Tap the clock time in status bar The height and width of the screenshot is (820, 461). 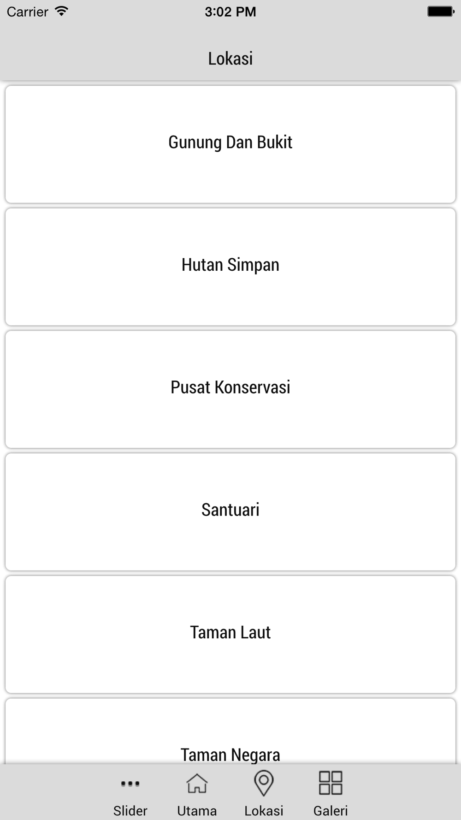click(230, 12)
